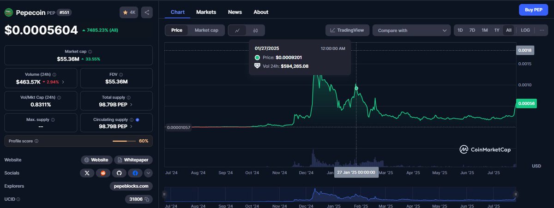Click the 0.0018 y-axis price label
Image resolution: width=554 pixels, height=208 pixels.
tap(525, 50)
